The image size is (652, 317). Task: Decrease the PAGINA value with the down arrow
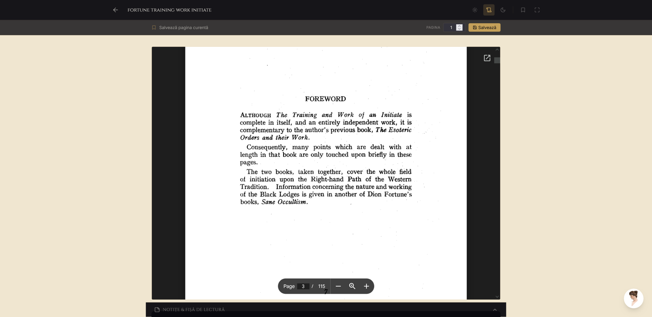459,29
